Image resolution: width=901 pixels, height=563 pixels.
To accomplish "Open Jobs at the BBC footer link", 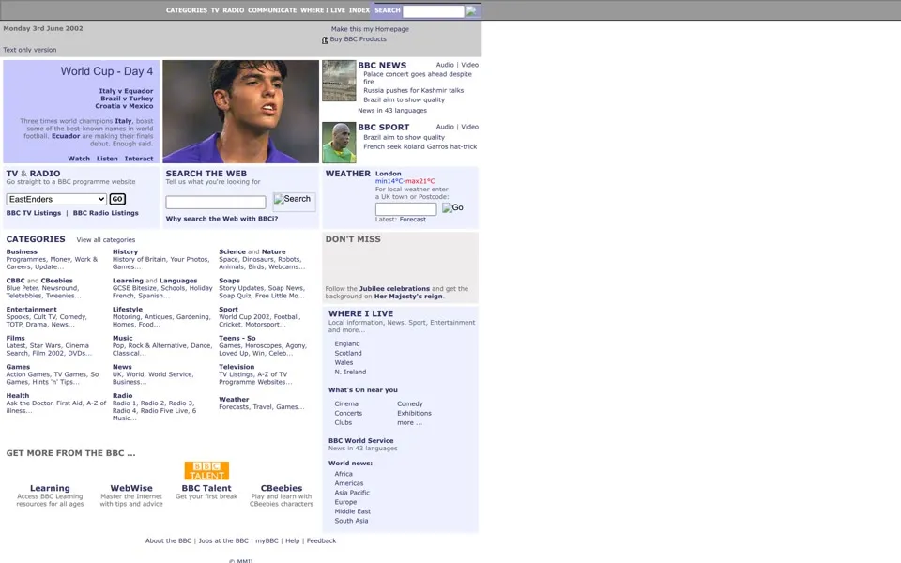I will coord(223,541).
